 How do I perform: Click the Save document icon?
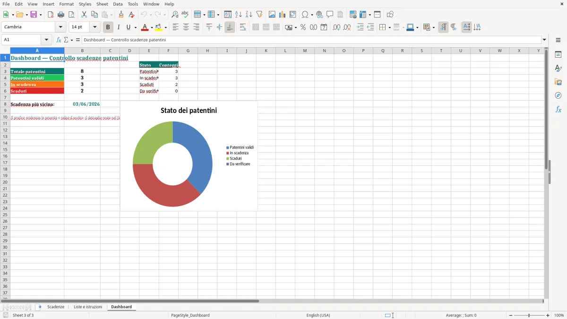(34, 15)
